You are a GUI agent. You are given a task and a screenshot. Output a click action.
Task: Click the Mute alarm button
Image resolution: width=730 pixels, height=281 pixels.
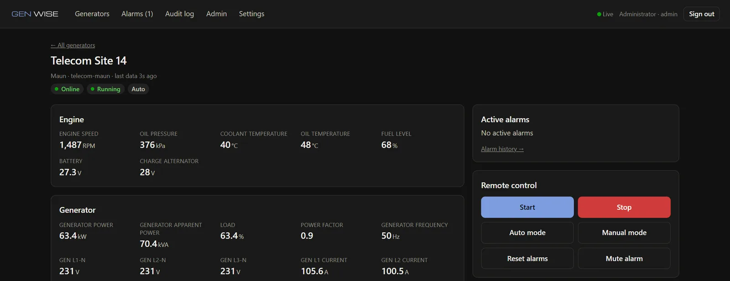coord(624,259)
